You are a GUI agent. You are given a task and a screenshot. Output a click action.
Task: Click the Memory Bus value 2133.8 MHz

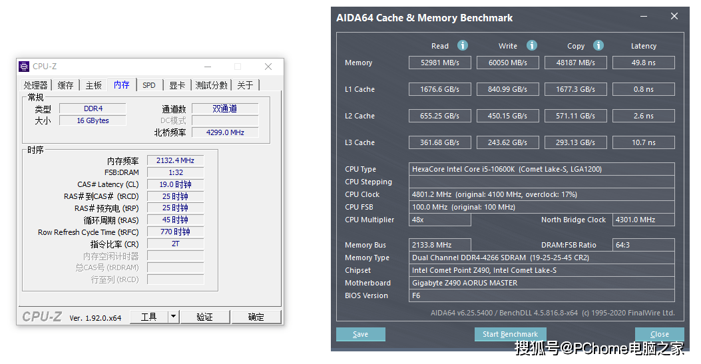tap(440, 245)
